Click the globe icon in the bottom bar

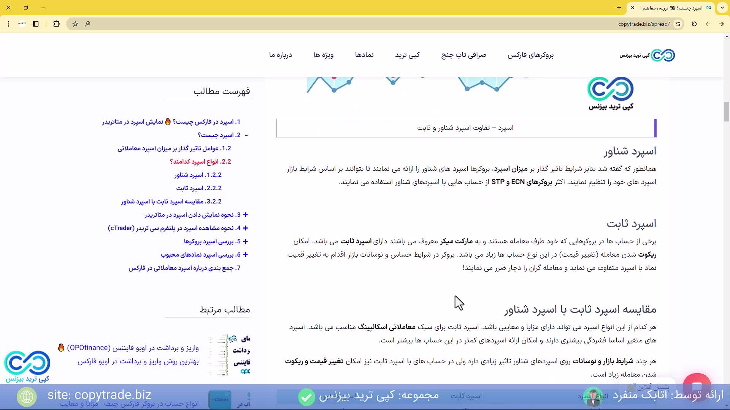(27, 397)
